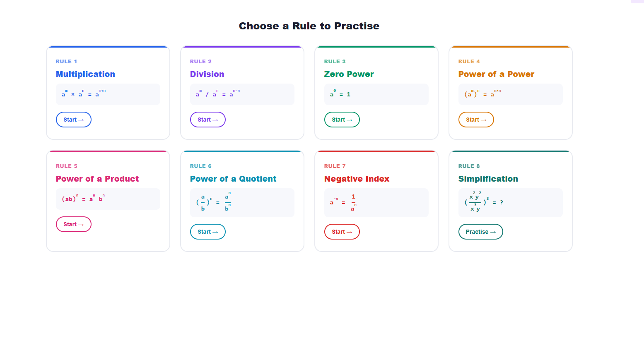Click the Simplification card heading
644x362 pixels.
pos(488,179)
